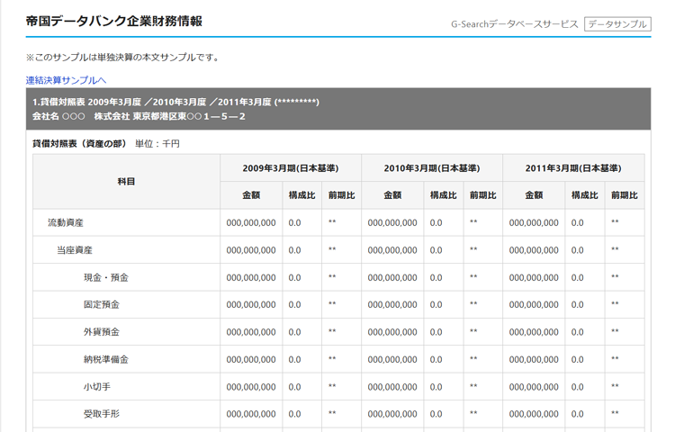Screen dimensions: 675x432
Task: Click the 会社名 ○○○ 株式会社 address line
Action: point(139,116)
